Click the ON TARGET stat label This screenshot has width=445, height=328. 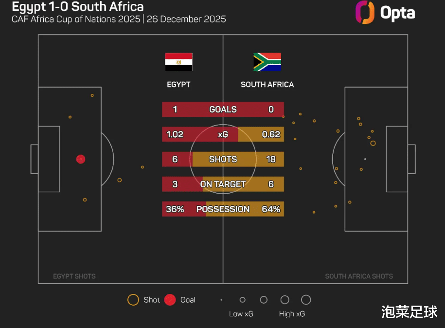pos(223,184)
